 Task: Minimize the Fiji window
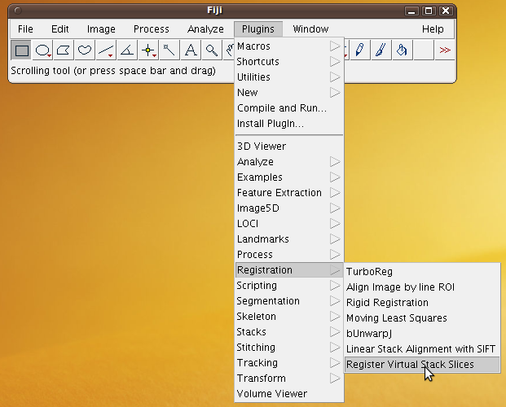[411, 11]
